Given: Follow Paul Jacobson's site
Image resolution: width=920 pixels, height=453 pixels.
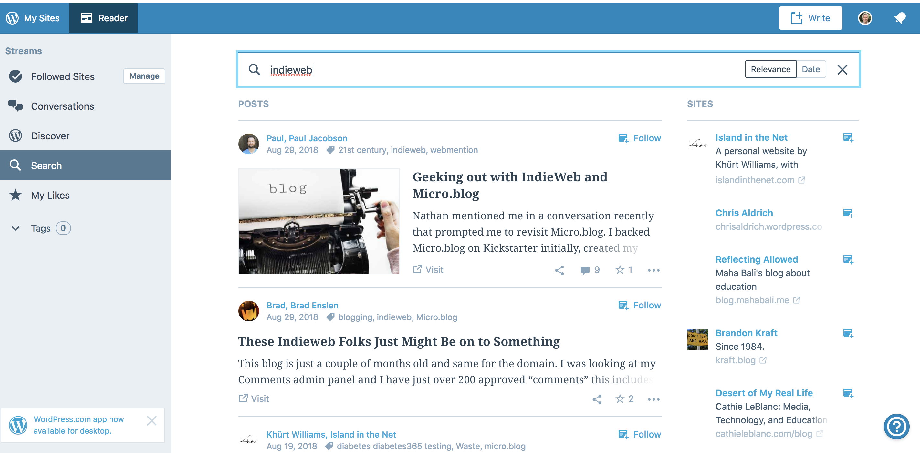Looking at the screenshot, I should point(639,138).
